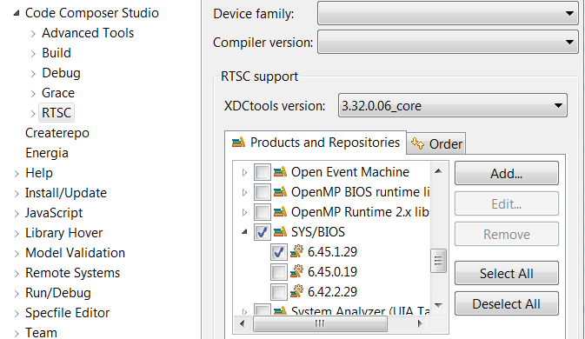
Task: Click the product list scroll down arrow
Action: pyautogui.click(x=438, y=305)
